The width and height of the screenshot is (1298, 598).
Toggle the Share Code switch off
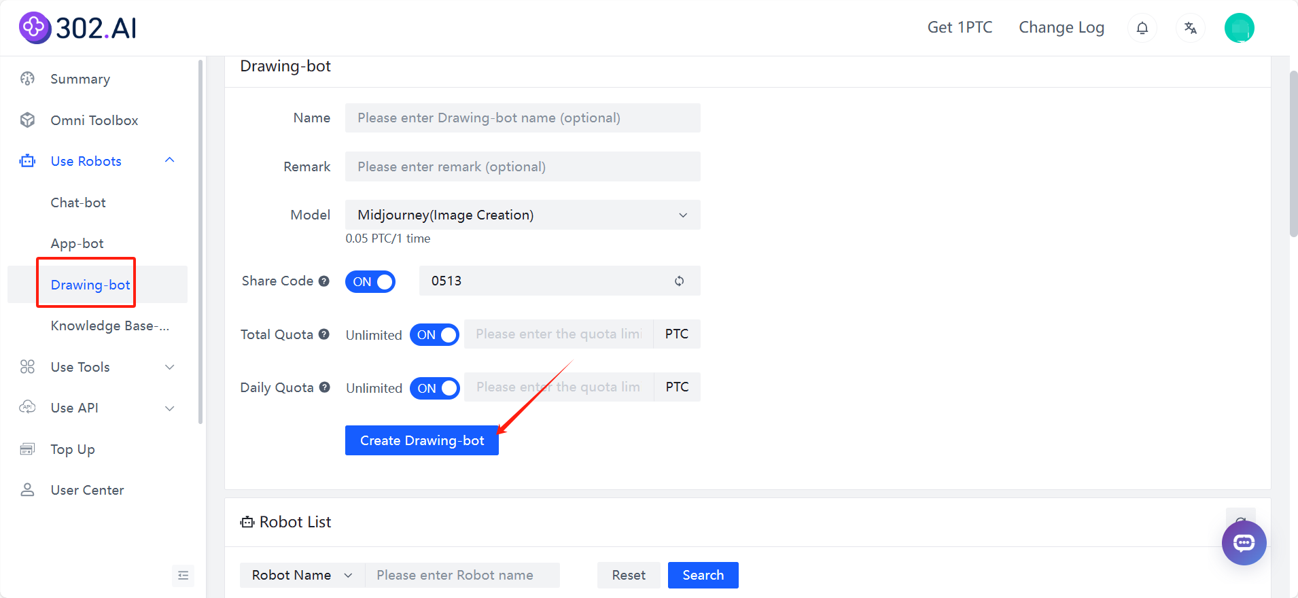click(x=370, y=281)
